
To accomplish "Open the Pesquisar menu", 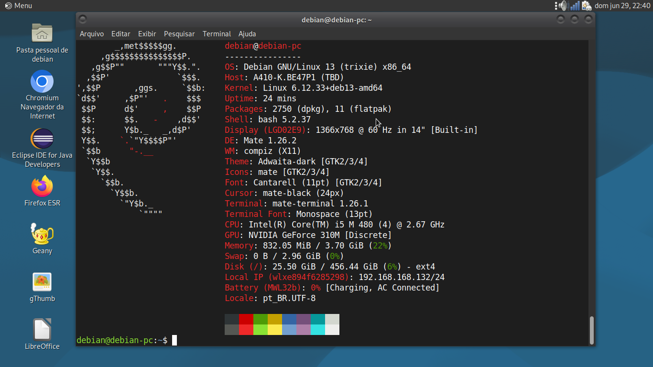I will coord(179,34).
